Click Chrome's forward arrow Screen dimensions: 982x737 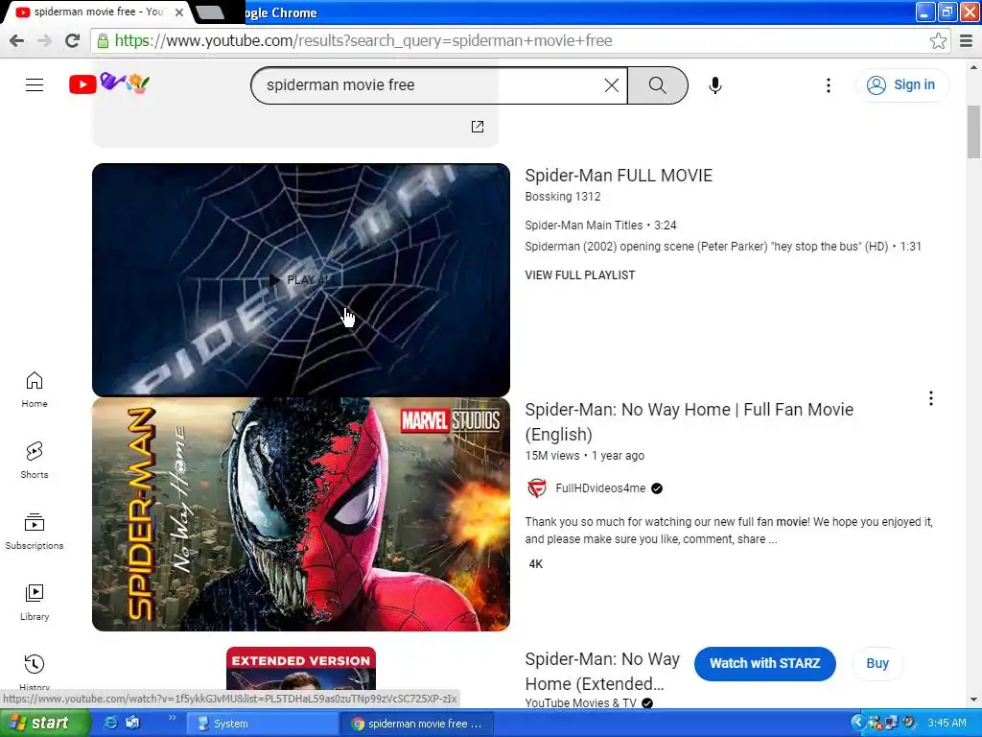(44, 40)
